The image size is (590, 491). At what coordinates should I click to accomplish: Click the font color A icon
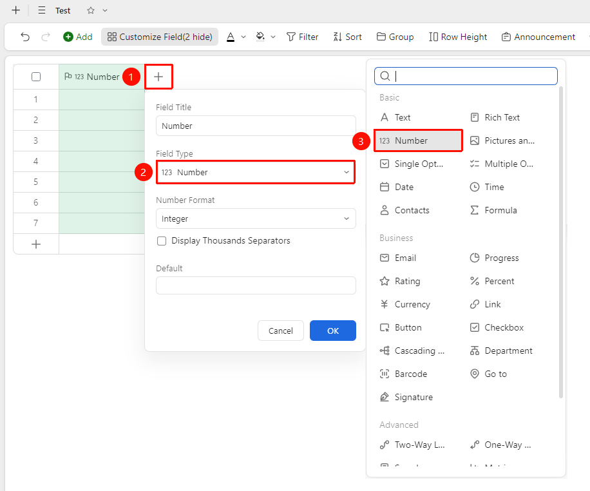(231, 37)
